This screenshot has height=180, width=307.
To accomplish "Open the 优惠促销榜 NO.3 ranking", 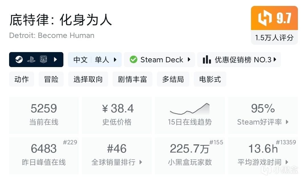I will tap(239, 59).
